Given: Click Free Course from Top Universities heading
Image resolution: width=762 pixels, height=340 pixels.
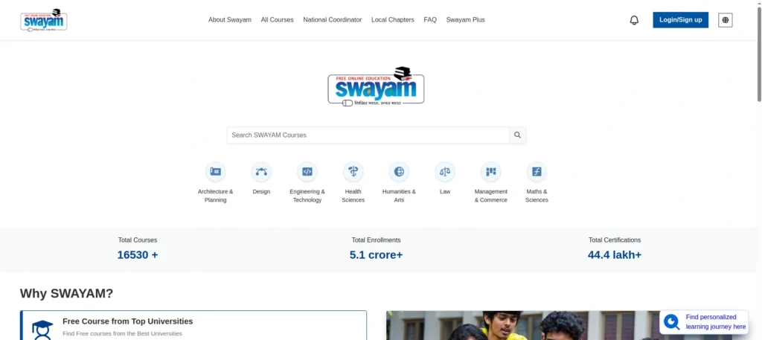Looking at the screenshot, I should (128, 321).
